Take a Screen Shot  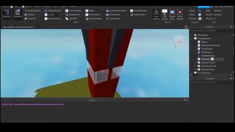172,15
